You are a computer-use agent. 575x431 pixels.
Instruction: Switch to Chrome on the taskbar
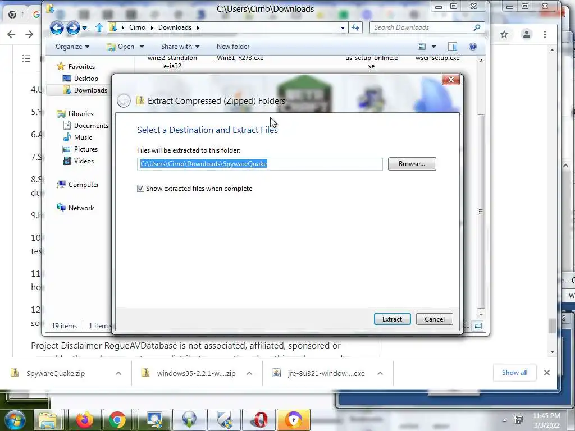[x=117, y=420]
